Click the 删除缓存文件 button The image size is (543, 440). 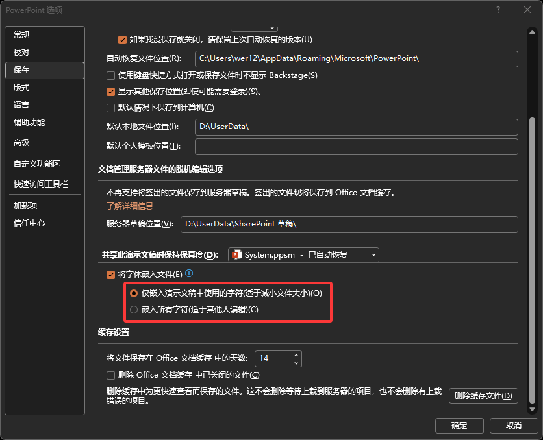click(x=483, y=396)
